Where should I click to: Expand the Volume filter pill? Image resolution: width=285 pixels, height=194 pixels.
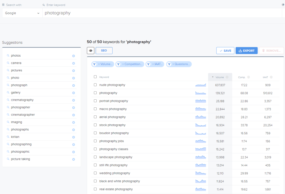[103, 64]
